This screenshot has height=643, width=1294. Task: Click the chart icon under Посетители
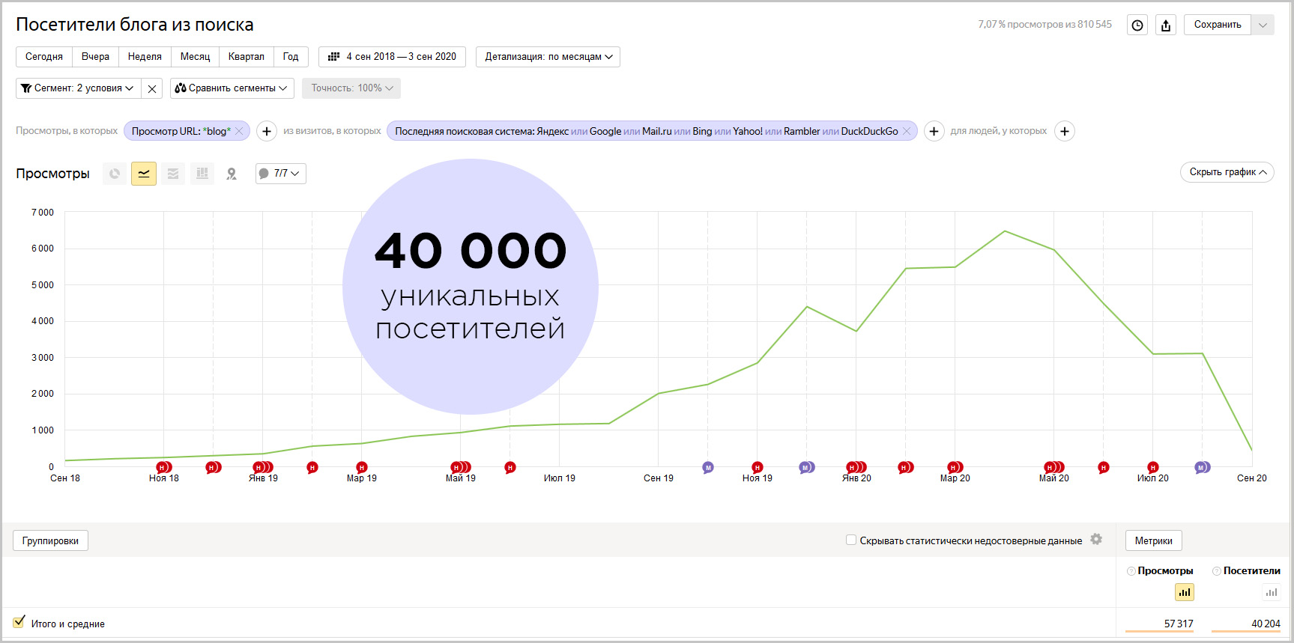pos(1272,592)
